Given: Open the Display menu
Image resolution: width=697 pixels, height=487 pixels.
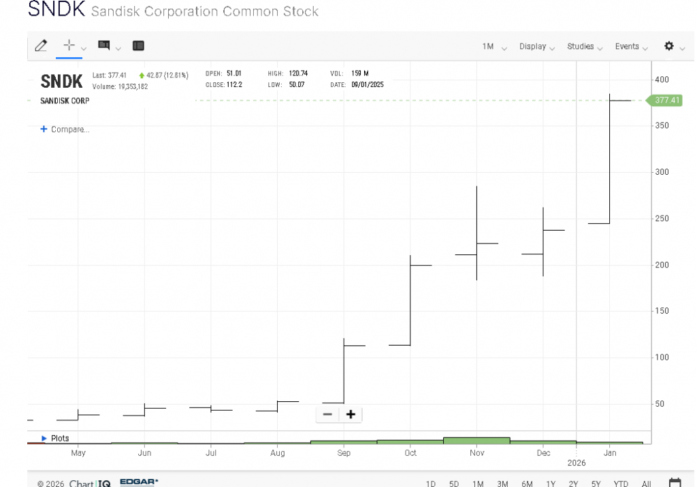Looking at the screenshot, I should tap(536, 46).
